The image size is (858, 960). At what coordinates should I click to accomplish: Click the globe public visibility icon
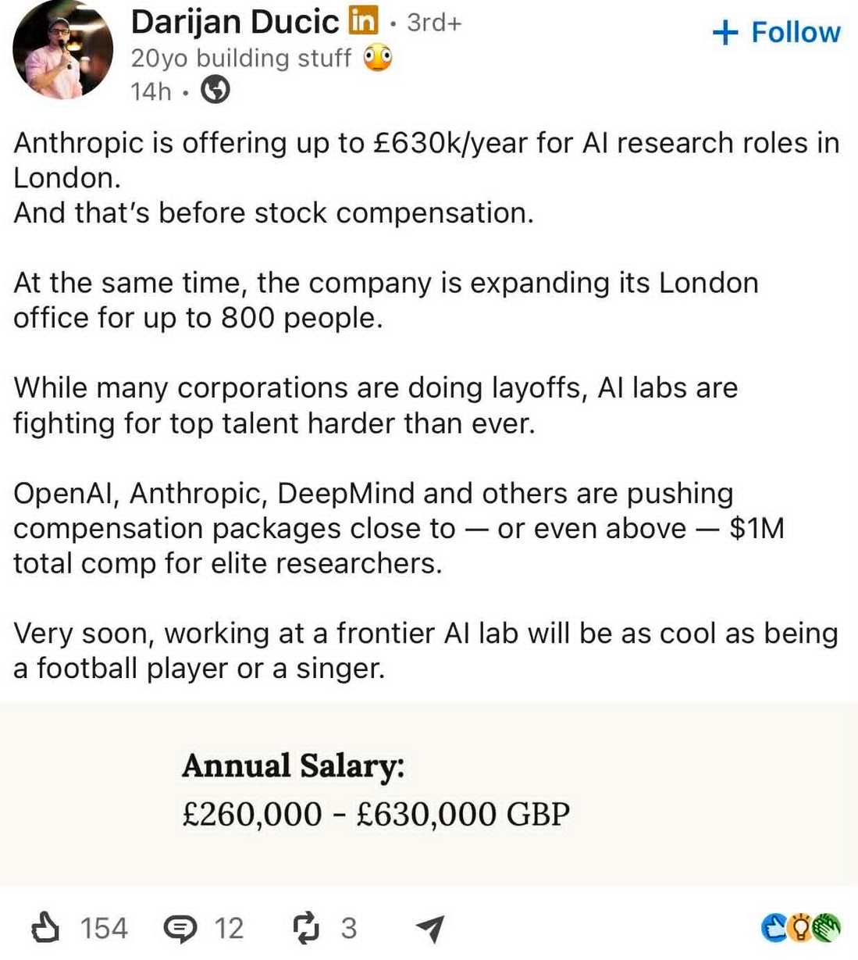(x=216, y=91)
